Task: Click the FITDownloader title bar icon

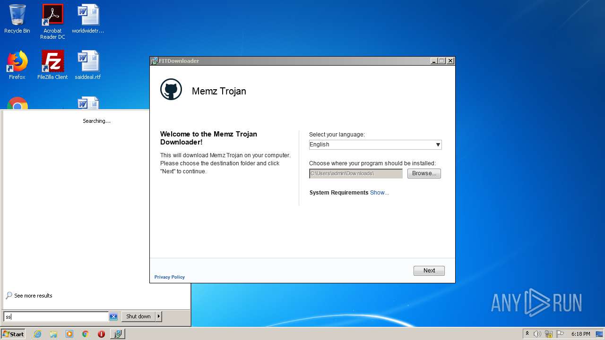Action: click(x=154, y=61)
